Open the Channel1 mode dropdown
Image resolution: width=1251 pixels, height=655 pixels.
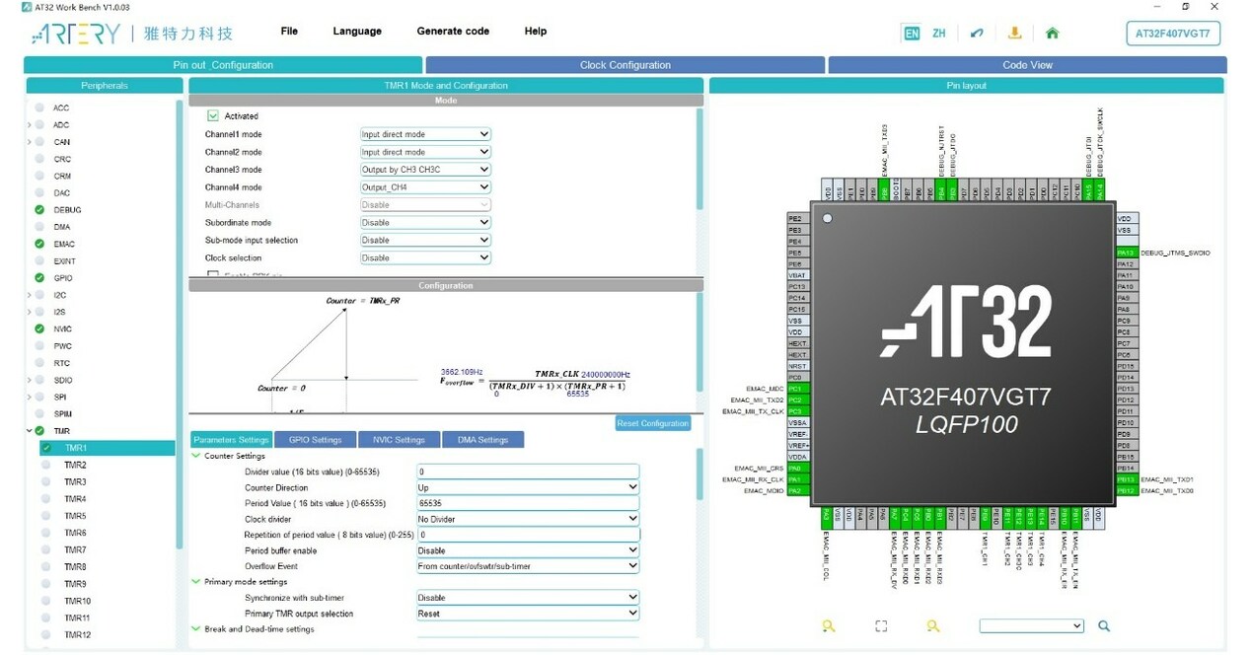(x=425, y=134)
